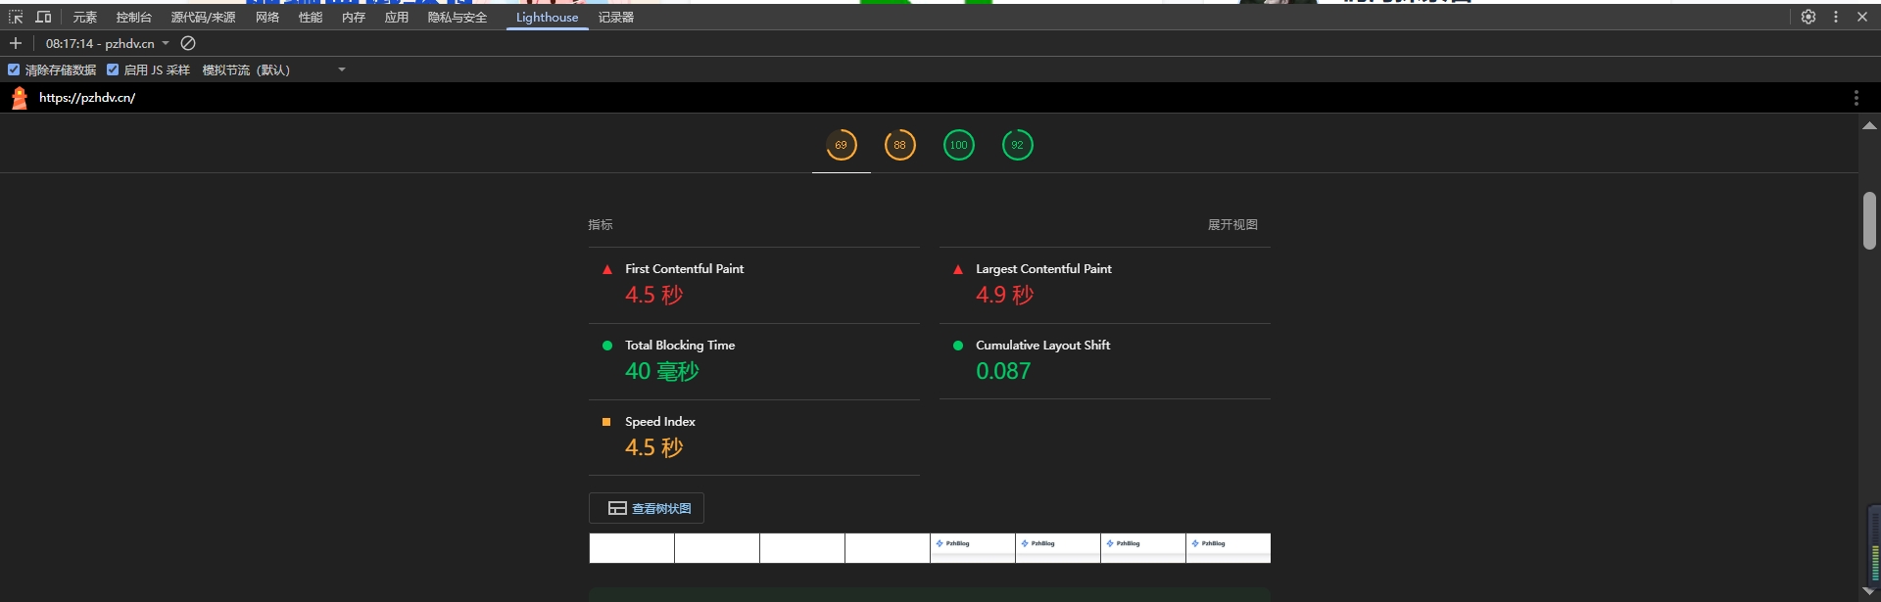Click the last filmstrip screenshot thumbnail
The image size is (1881, 602).
tap(1228, 548)
